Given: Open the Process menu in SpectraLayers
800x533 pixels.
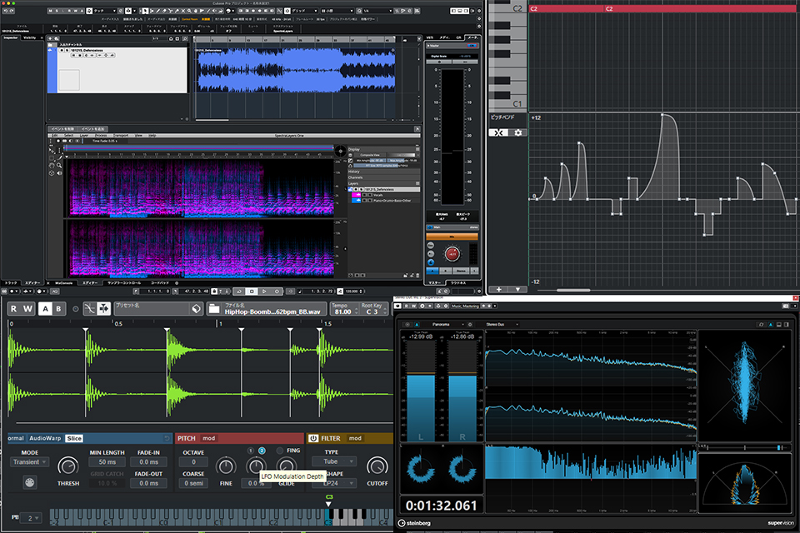Looking at the screenshot, I should tap(100, 134).
